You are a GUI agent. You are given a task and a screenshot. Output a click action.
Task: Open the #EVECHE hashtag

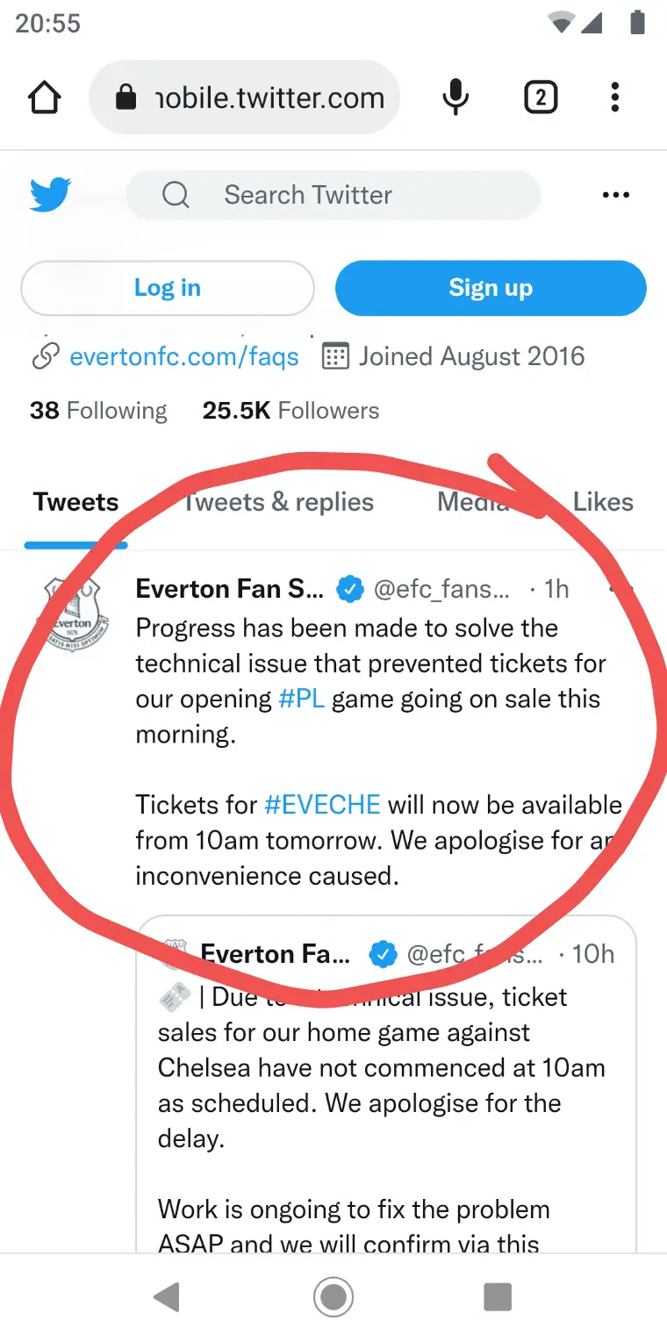click(x=322, y=805)
